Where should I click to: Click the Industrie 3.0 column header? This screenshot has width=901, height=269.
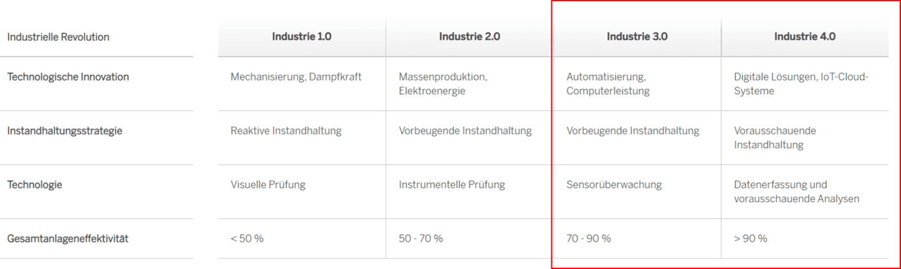pos(637,37)
